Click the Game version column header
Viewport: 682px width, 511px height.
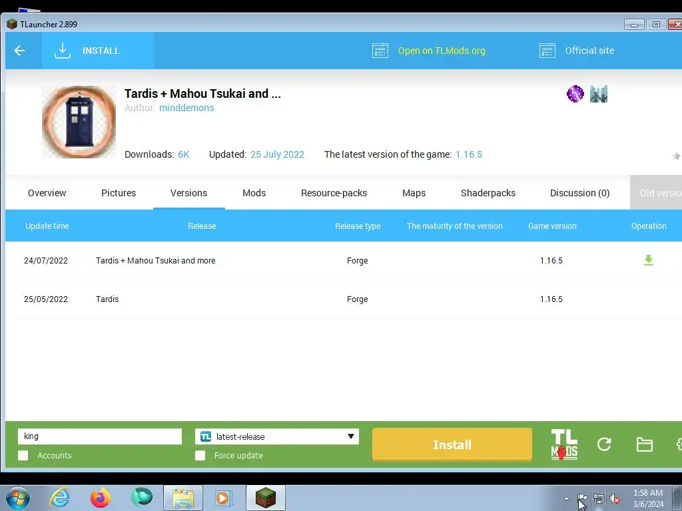pyautogui.click(x=552, y=226)
